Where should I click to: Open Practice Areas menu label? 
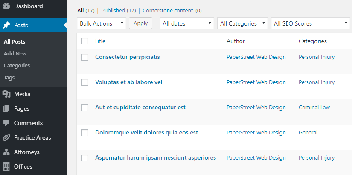[x=32, y=137]
